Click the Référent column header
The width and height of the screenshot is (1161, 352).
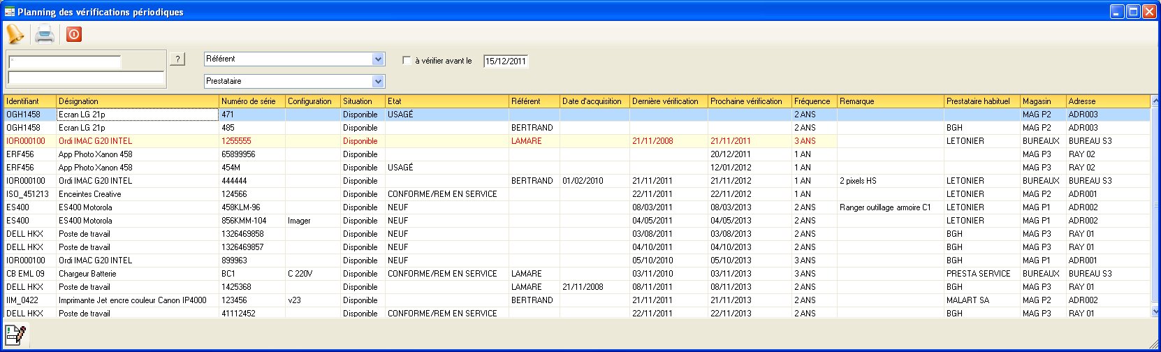coord(534,101)
